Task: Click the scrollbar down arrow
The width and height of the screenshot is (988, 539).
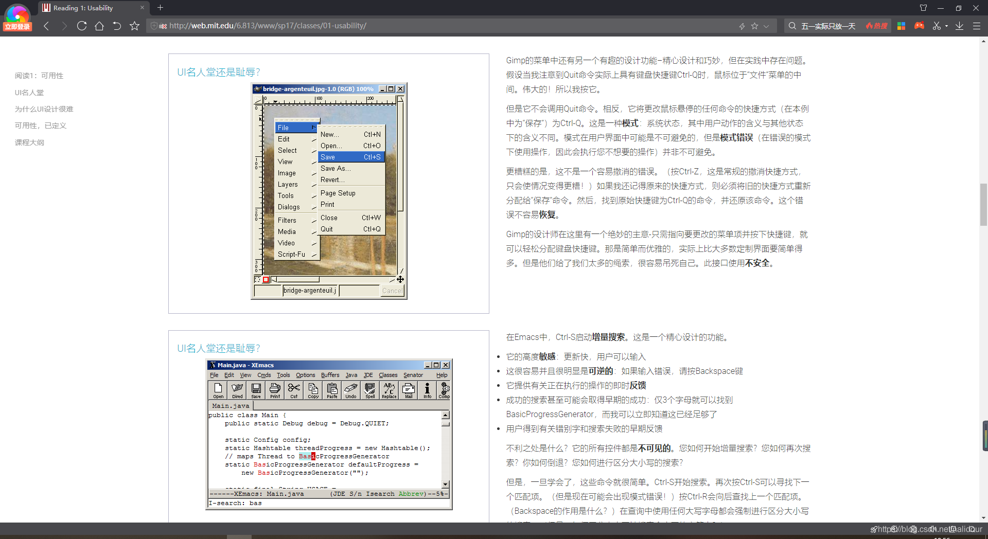Action: point(983,518)
